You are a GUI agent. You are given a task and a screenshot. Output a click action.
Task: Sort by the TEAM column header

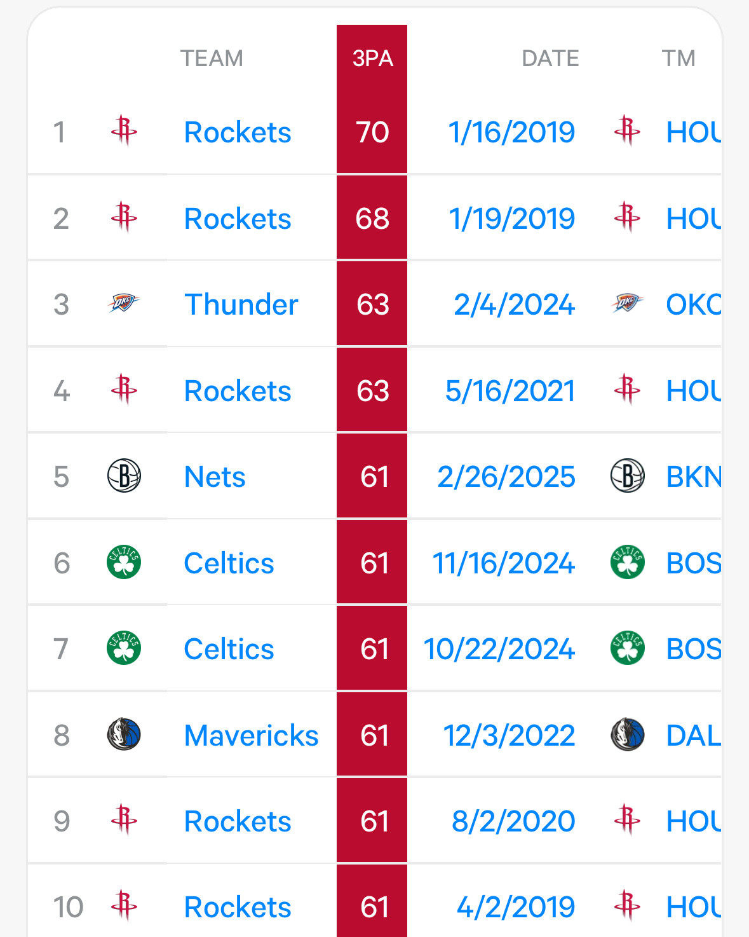coord(212,58)
